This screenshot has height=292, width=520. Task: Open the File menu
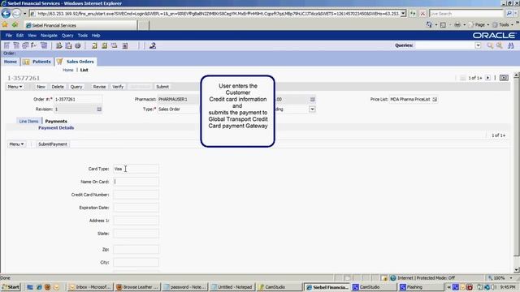(x=9, y=36)
